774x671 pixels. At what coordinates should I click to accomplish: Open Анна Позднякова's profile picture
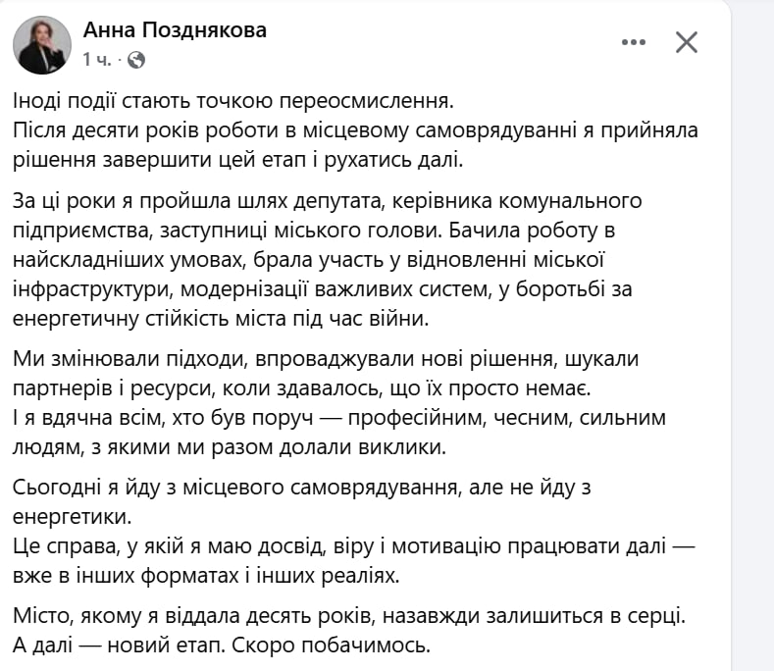point(40,45)
